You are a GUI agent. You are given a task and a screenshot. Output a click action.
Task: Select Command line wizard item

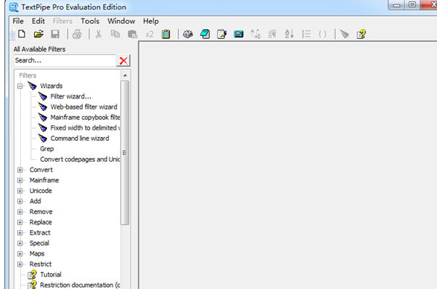(x=80, y=139)
